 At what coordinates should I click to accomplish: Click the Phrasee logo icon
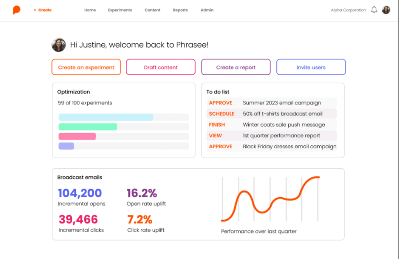(x=16, y=10)
